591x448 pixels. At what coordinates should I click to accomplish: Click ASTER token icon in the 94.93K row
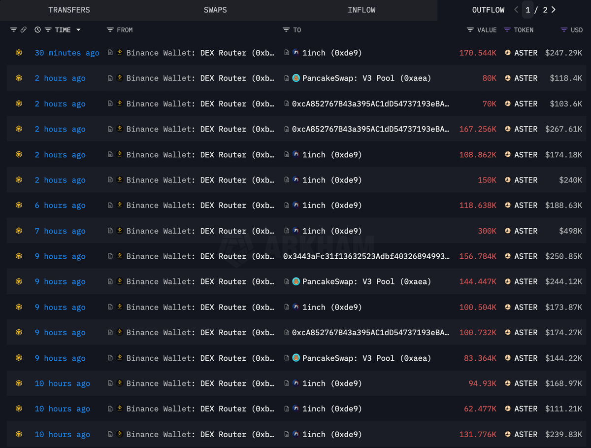508,383
